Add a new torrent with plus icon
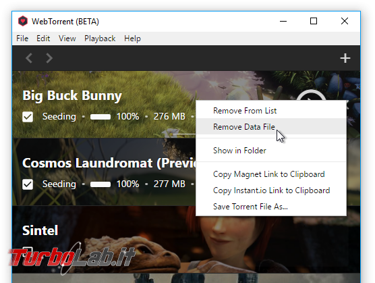 [x=345, y=58]
